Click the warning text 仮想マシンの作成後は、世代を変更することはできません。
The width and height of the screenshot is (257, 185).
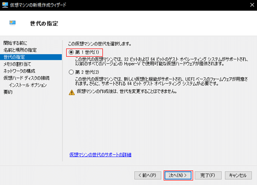click(127, 91)
